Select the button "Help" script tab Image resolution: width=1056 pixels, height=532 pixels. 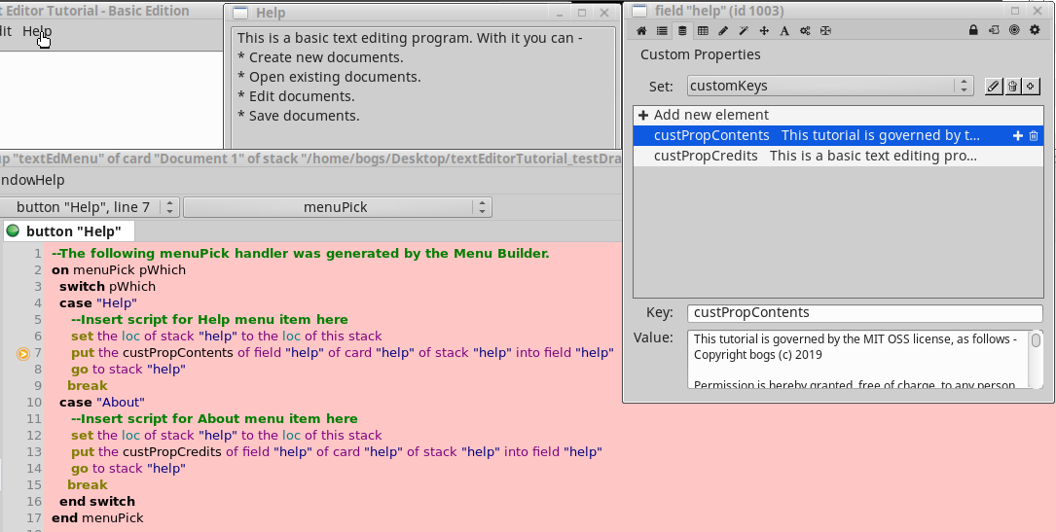tap(68, 231)
